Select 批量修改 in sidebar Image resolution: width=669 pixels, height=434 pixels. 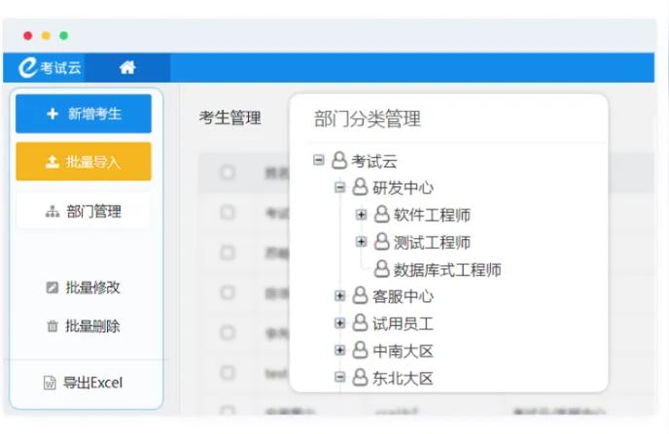pyautogui.click(x=84, y=287)
